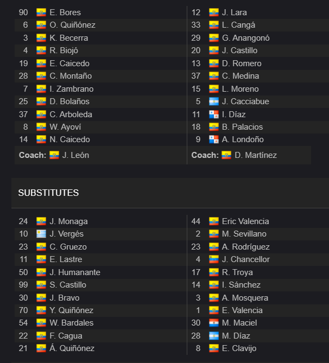Click the Venezuela flag next to J. Chancellor

point(213,259)
